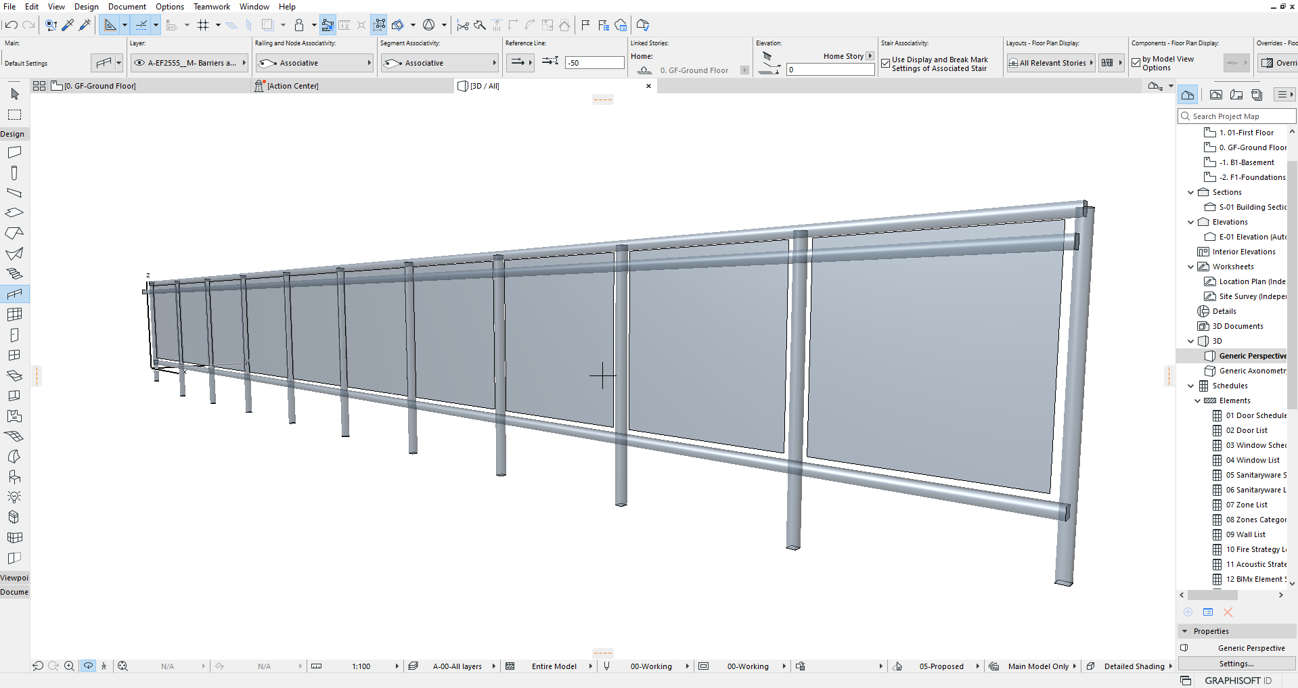
Task: Select the Arrow tool in the toolbox
Action: (x=14, y=95)
